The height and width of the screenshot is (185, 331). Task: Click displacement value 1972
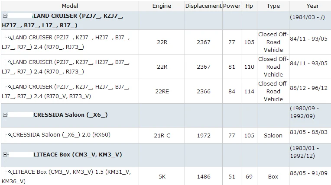204,135
